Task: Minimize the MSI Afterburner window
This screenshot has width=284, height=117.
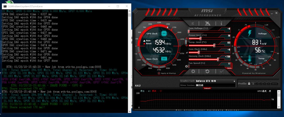Action: pos(272,13)
